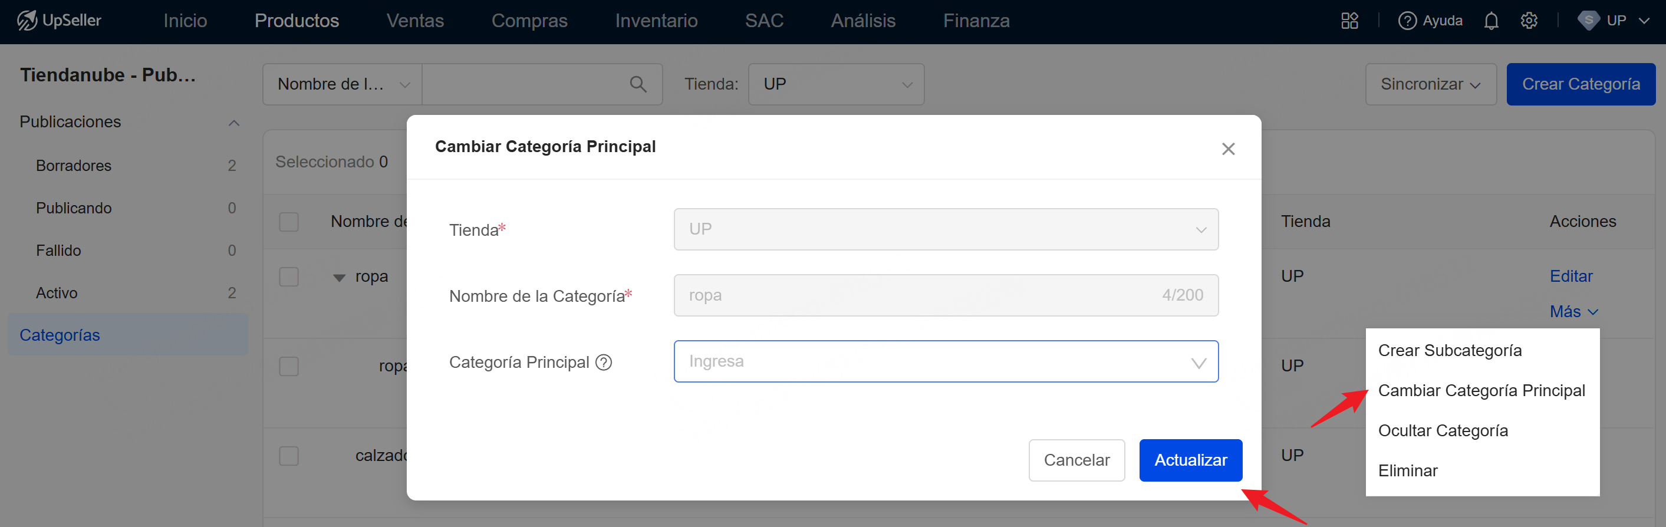The image size is (1666, 527).
Task: Open the Sincronizar dropdown
Action: pos(1430,84)
